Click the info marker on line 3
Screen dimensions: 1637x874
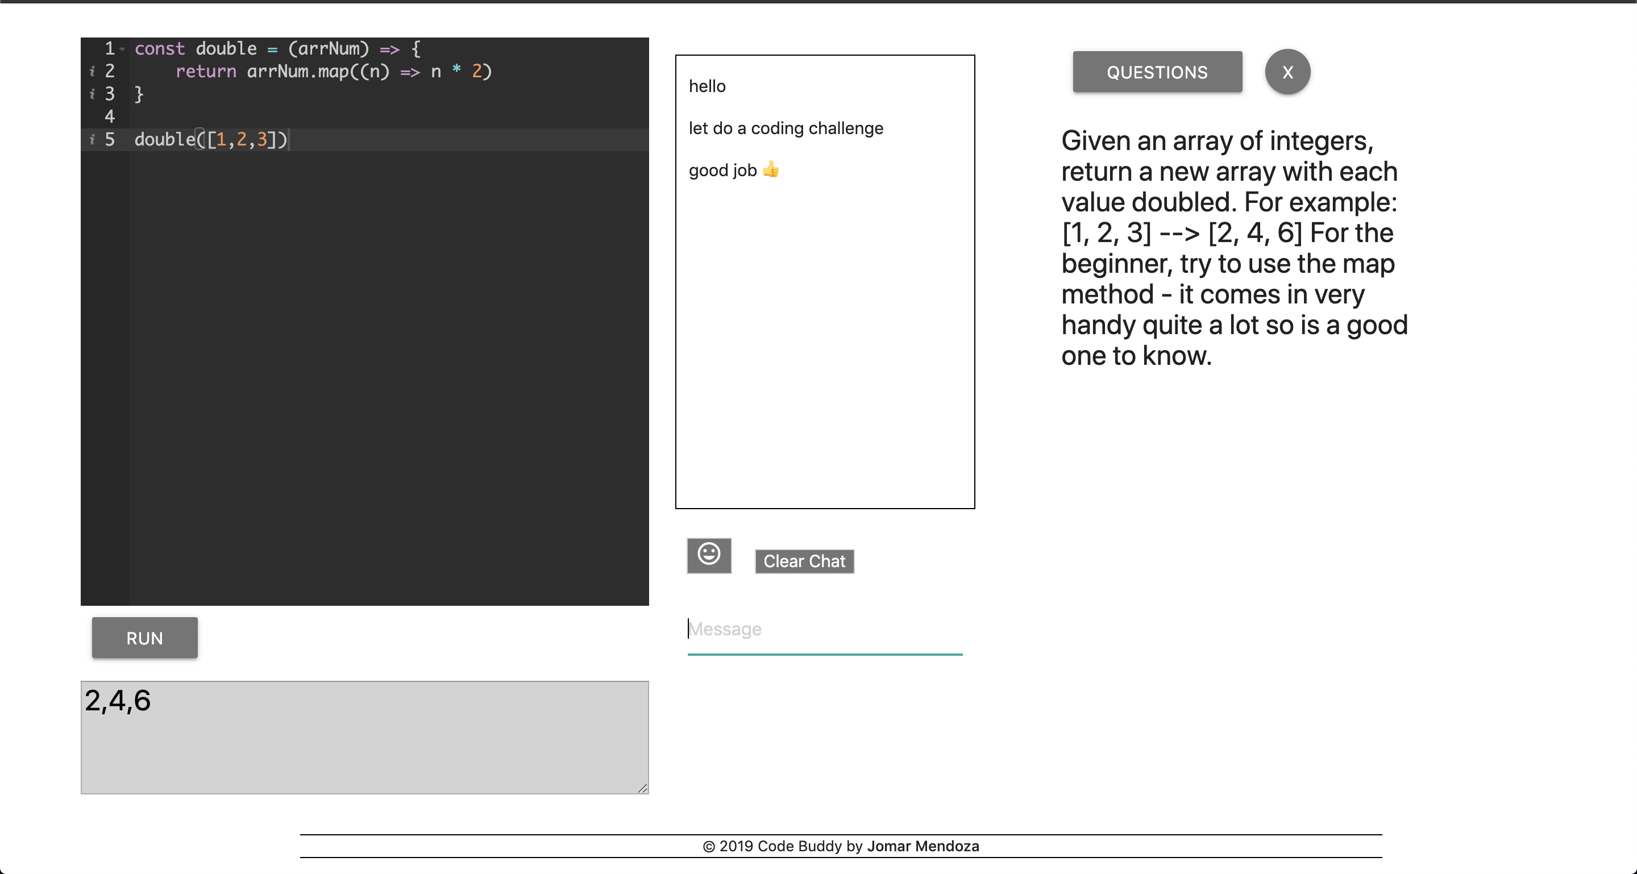coord(92,94)
